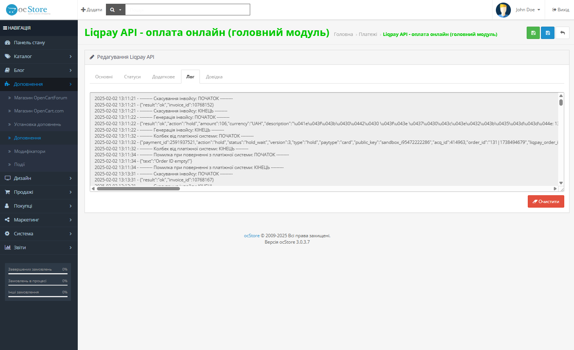Click the Вихід logout link
The height and width of the screenshot is (350, 574).
pyautogui.click(x=560, y=10)
